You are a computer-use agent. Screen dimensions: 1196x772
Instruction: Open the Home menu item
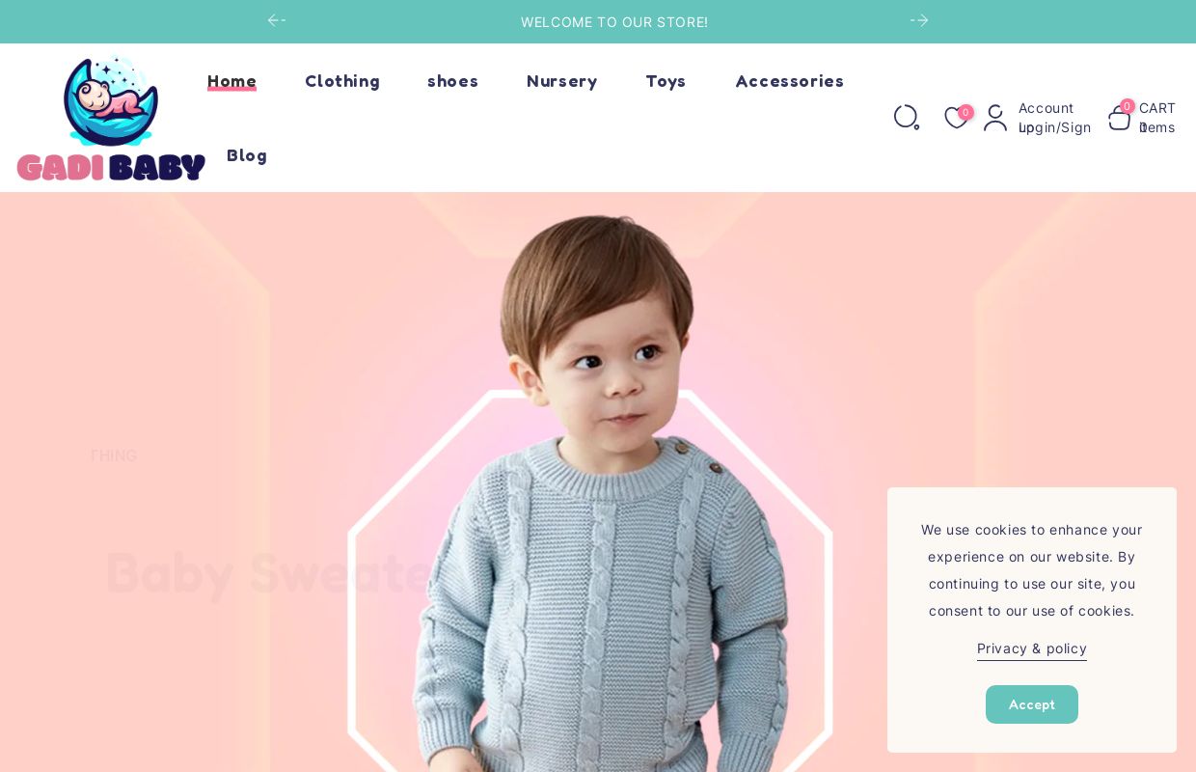(x=231, y=81)
